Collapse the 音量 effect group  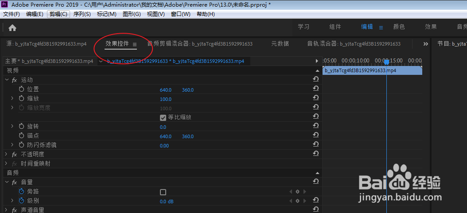(x=7, y=182)
